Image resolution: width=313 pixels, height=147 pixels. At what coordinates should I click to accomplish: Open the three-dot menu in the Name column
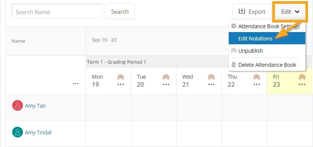(75, 84)
